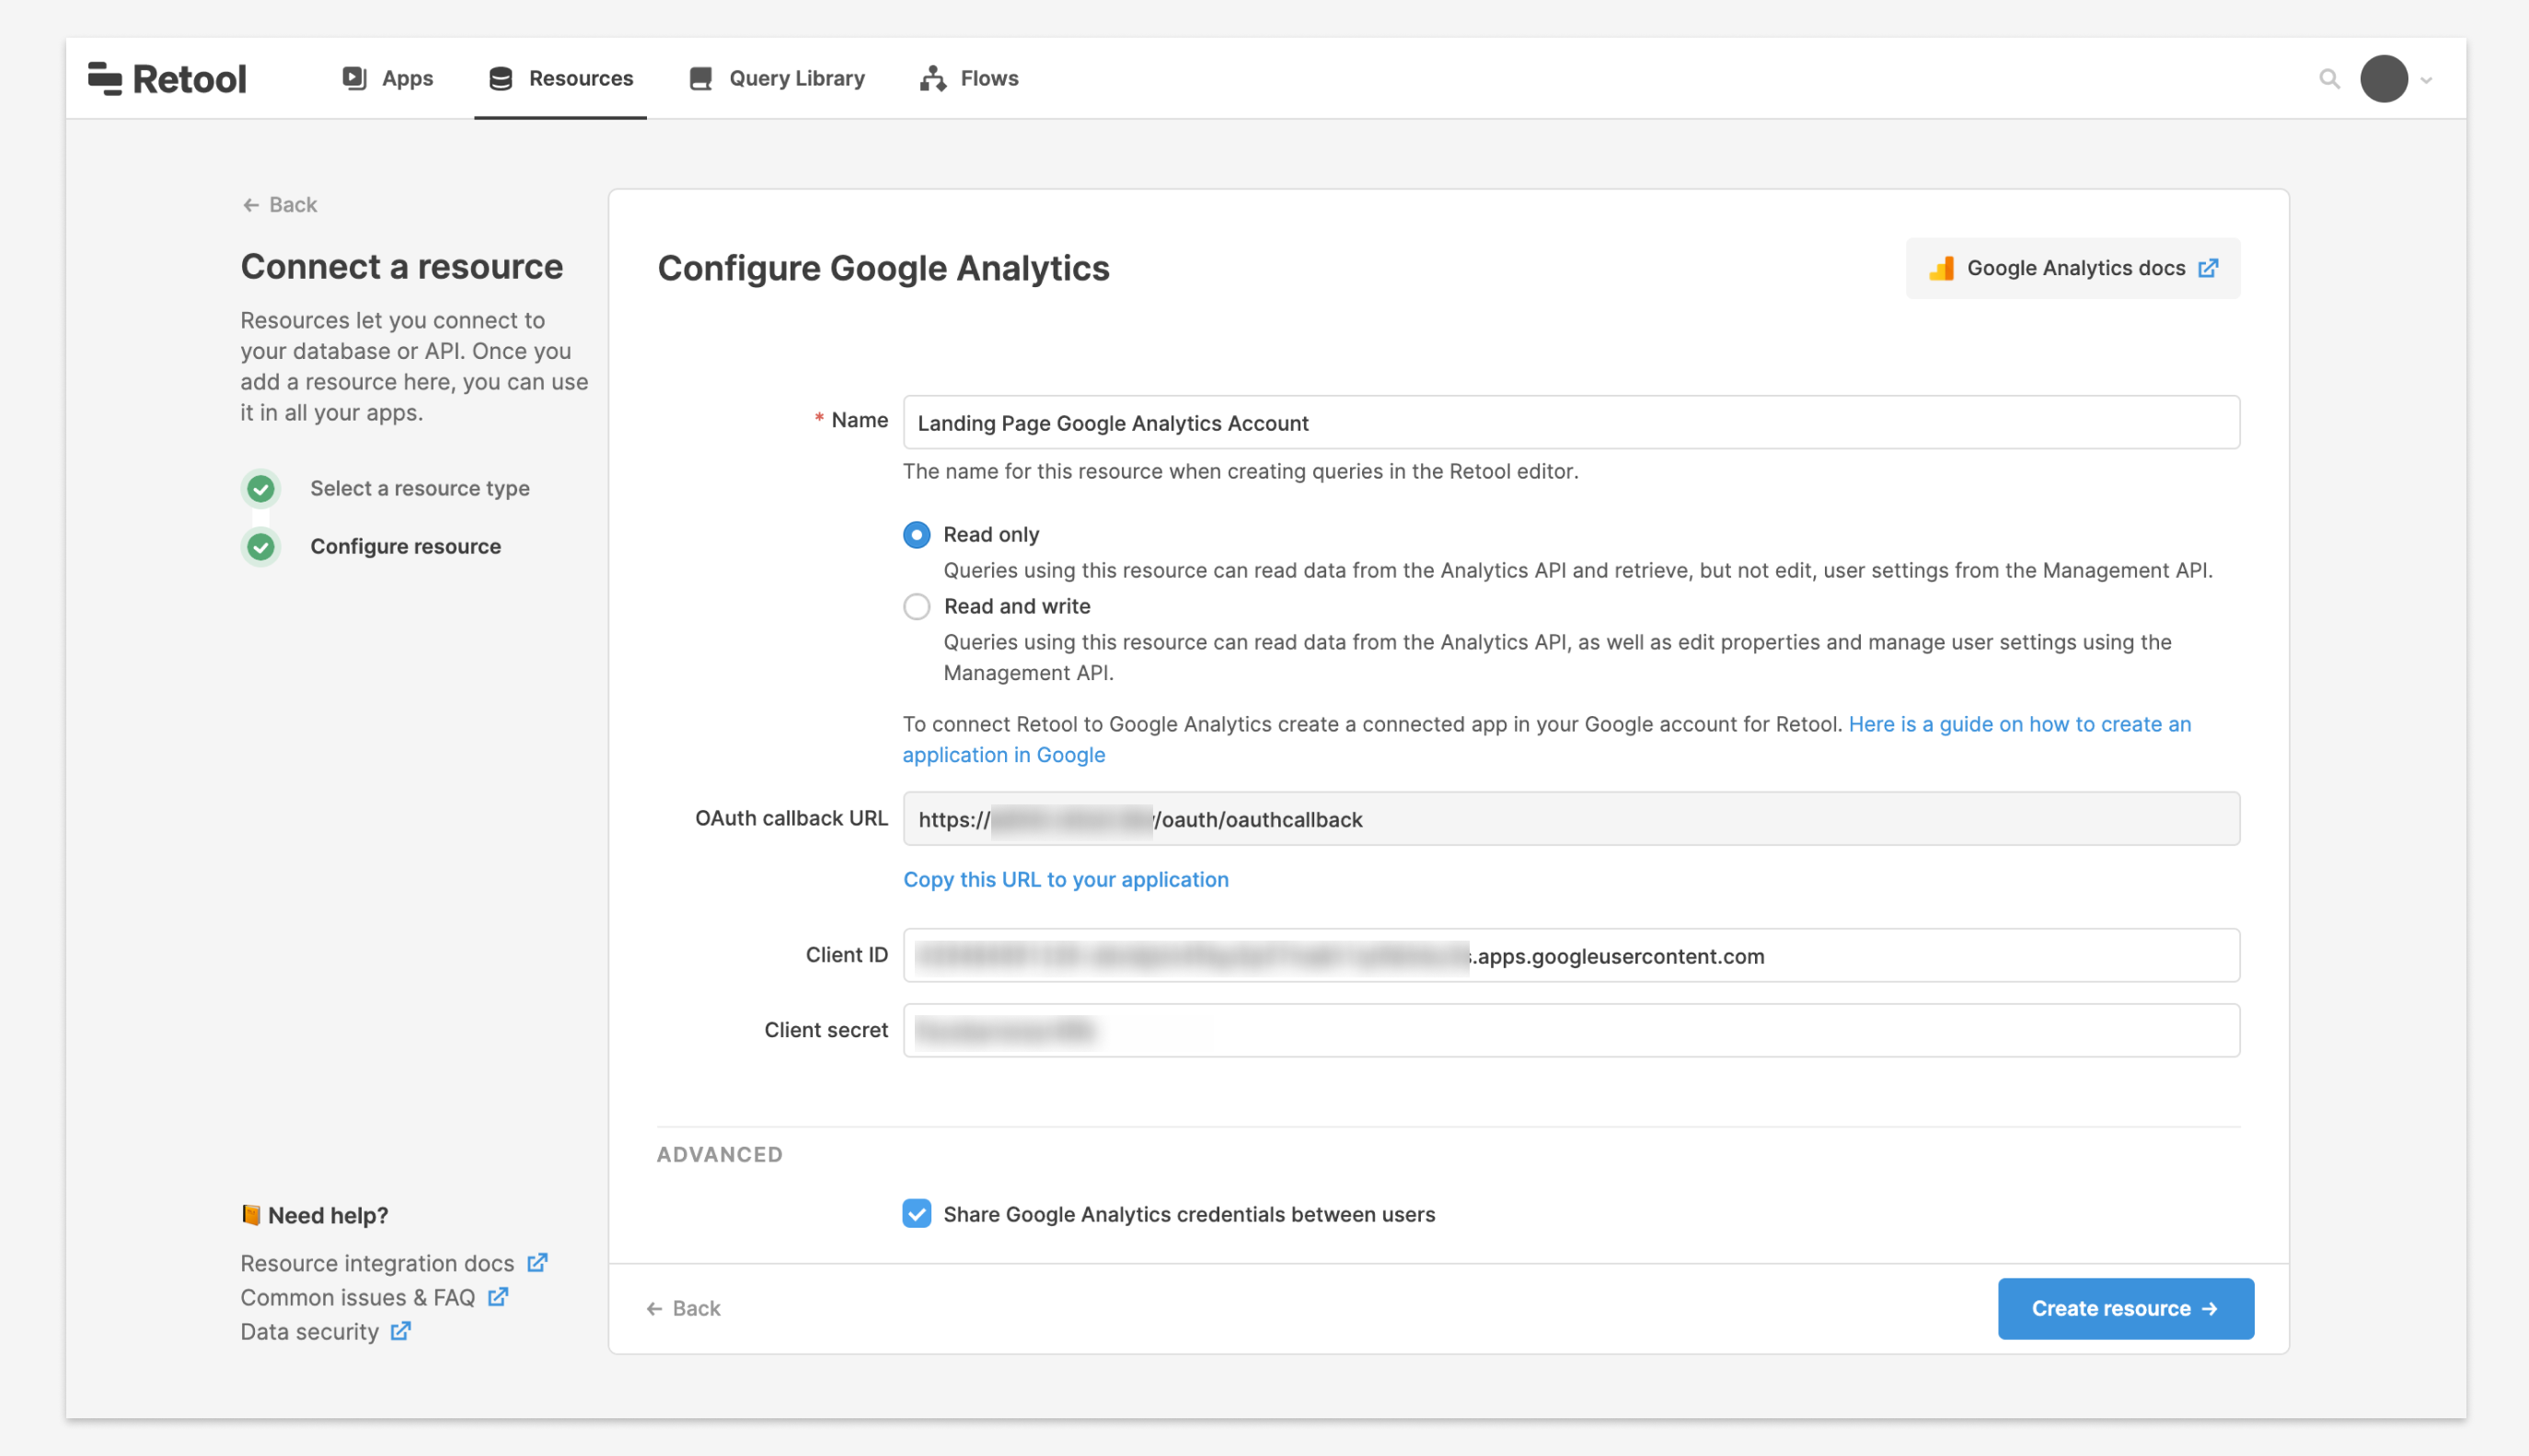Click the Retool logo
2529x1456 pixels.
coord(167,78)
